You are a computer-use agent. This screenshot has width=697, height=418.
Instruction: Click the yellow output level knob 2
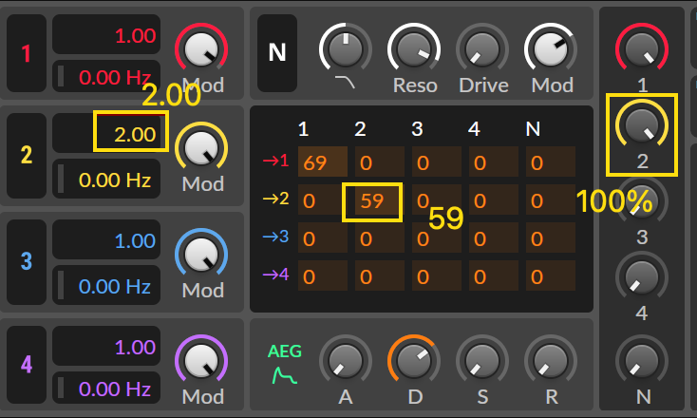coord(642,125)
